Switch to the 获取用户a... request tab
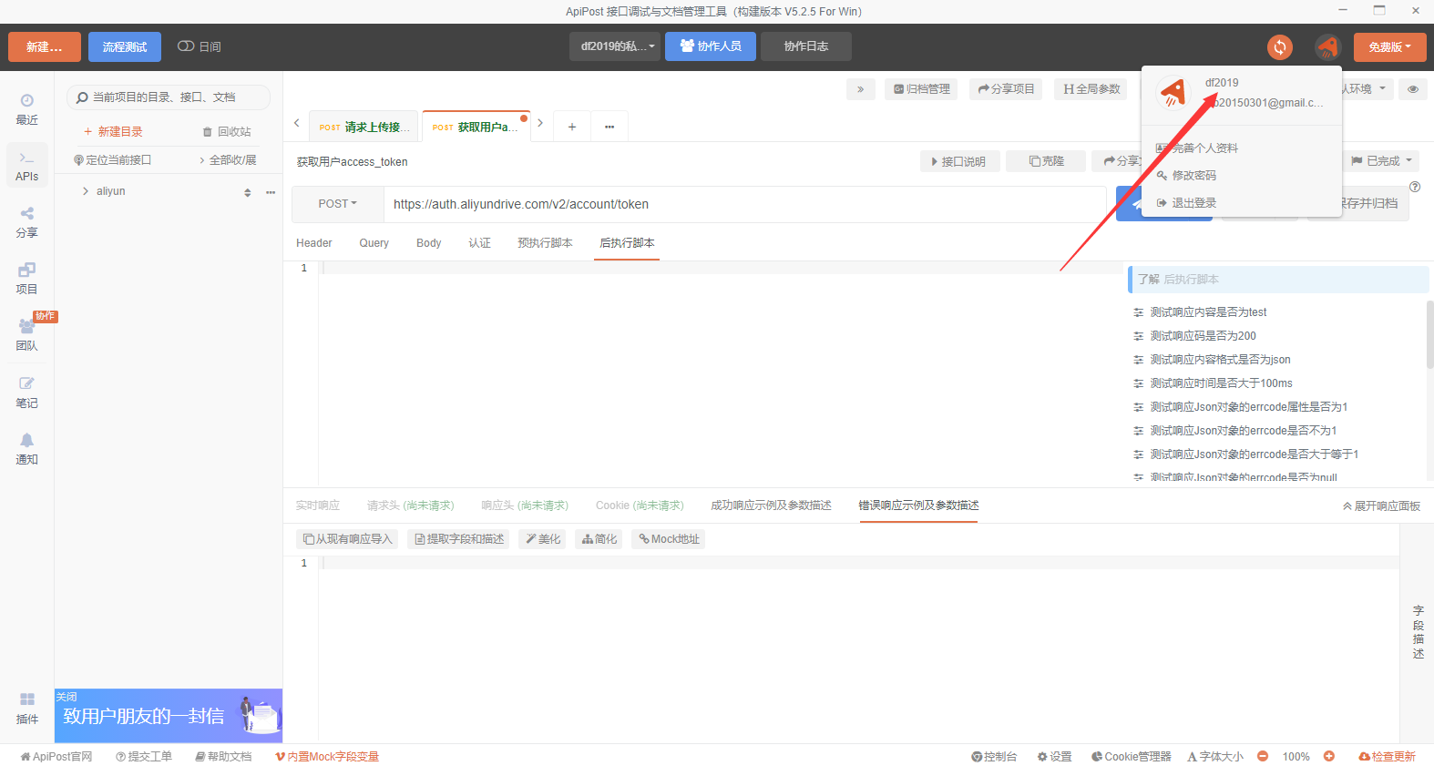The height and width of the screenshot is (776, 1434). click(477, 127)
